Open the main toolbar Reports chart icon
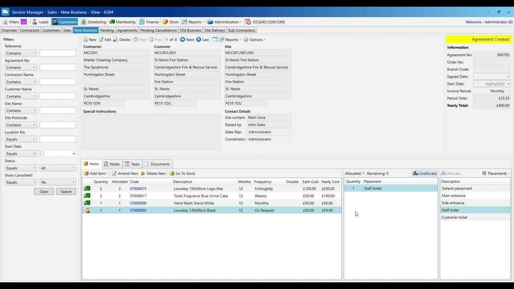Image resolution: width=514 pixels, height=289 pixels. coord(184,22)
